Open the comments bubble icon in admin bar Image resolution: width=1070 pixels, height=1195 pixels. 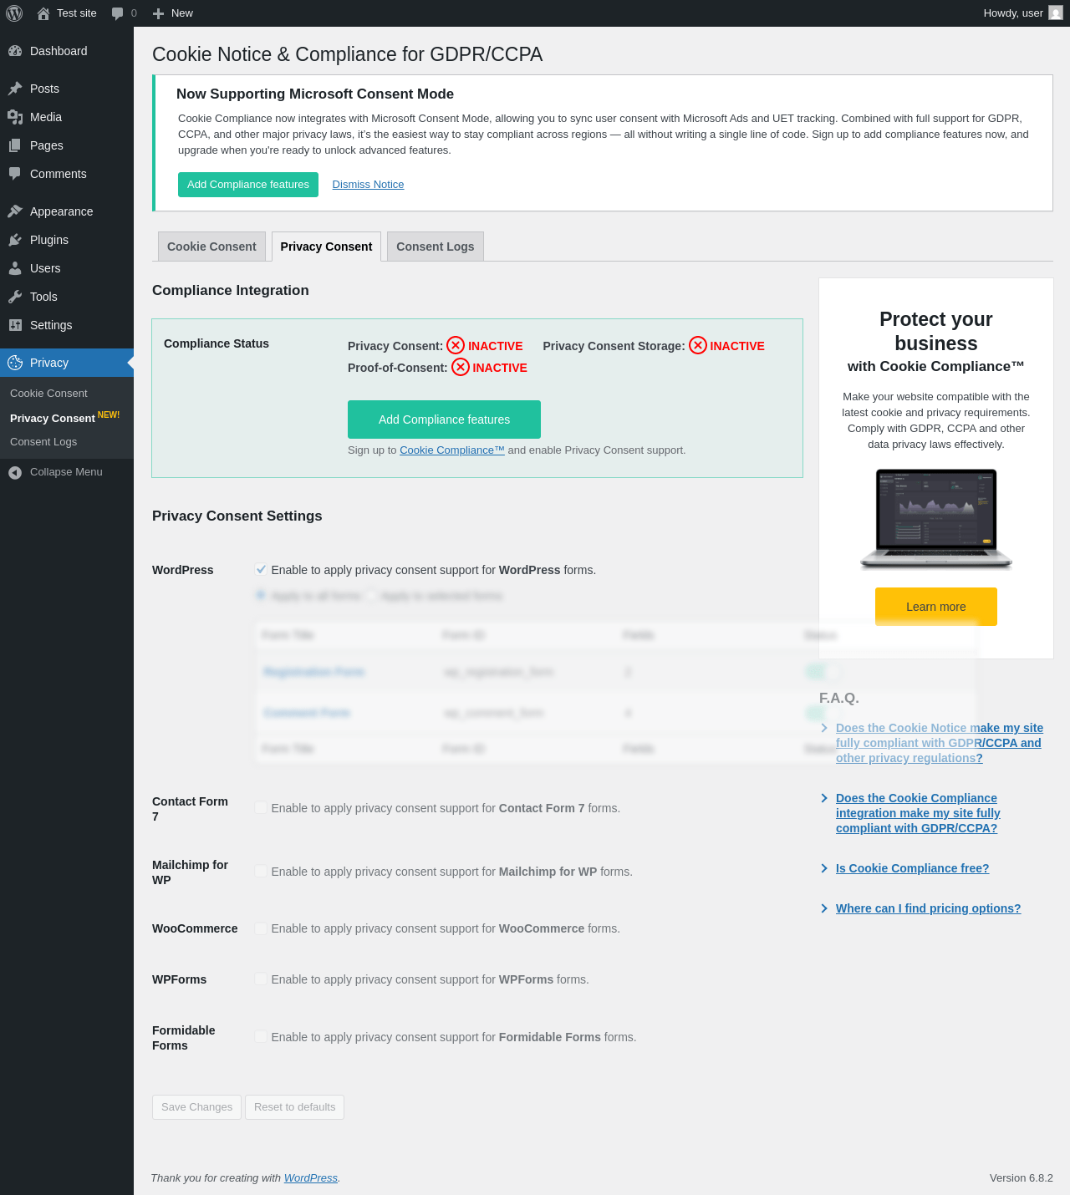pyautogui.click(x=118, y=13)
